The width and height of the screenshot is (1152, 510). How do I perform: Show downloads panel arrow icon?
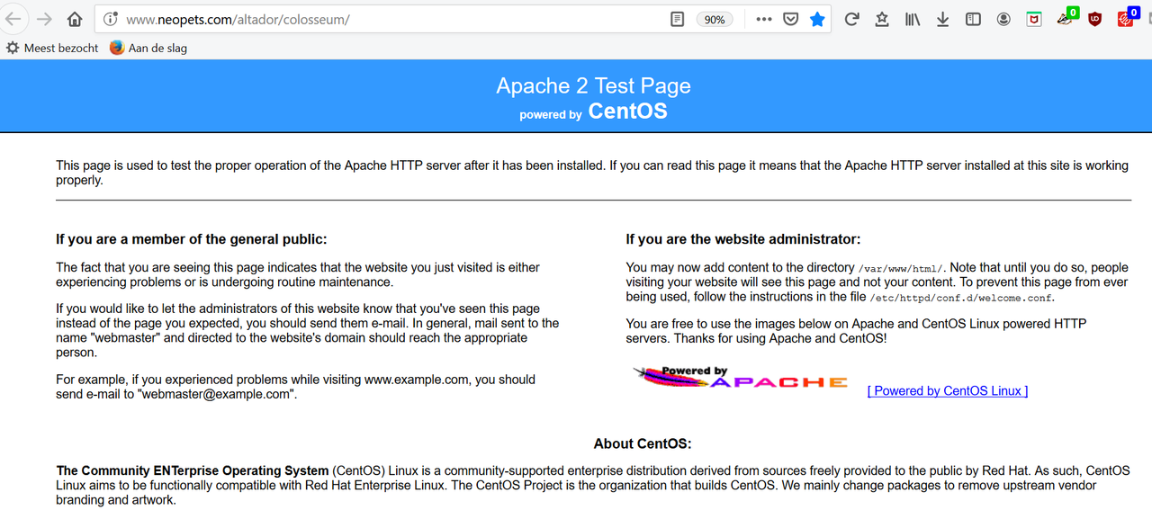[942, 19]
